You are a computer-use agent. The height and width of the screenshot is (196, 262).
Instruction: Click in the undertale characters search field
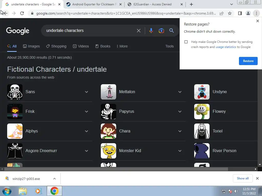click(90, 31)
